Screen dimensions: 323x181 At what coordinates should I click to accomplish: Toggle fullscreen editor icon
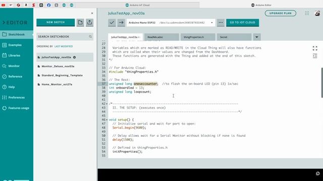point(315,48)
